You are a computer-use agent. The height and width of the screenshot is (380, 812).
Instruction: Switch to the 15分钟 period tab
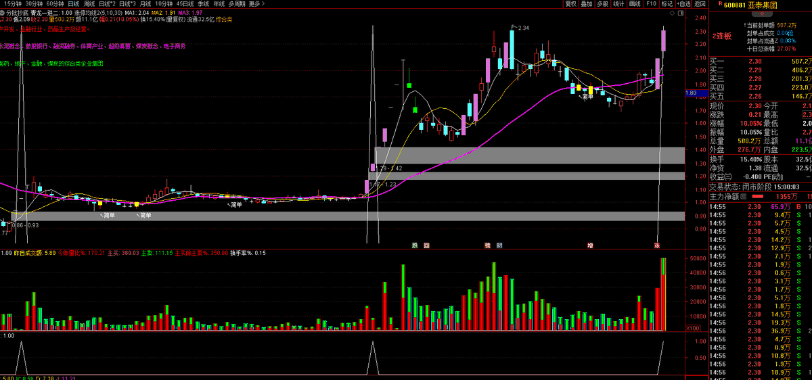13,3
